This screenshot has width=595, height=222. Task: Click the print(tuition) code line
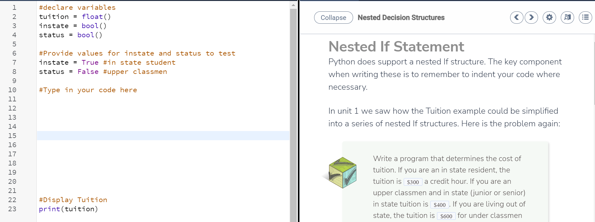click(x=68, y=209)
